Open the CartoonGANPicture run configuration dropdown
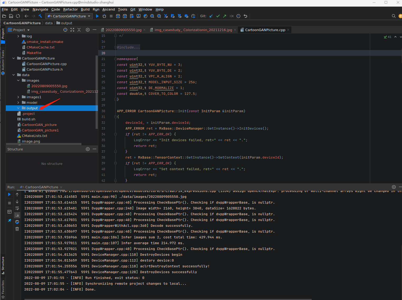The image size is (402, 300). pos(69,16)
